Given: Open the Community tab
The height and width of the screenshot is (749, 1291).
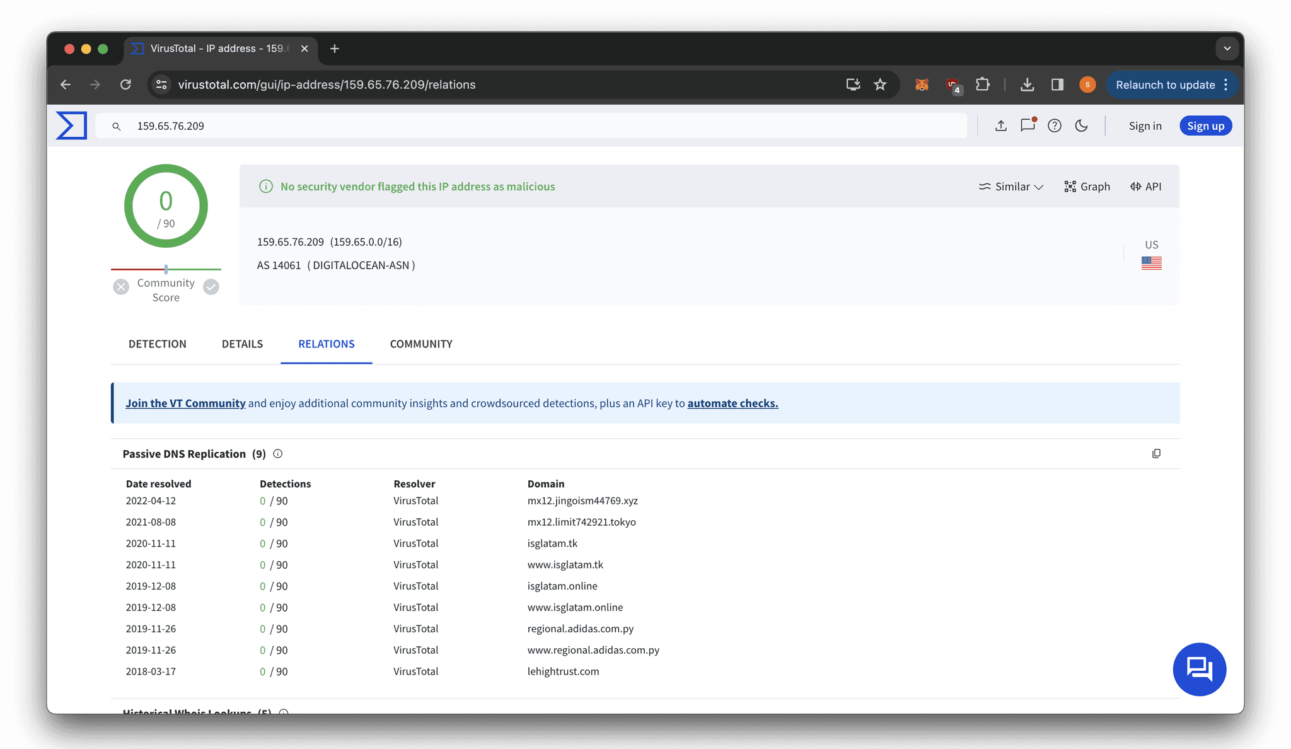Looking at the screenshot, I should click(x=420, y=344).
